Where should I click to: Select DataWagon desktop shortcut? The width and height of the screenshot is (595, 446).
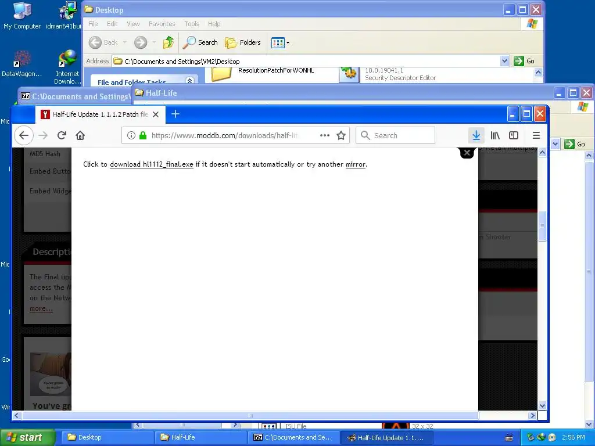pyautogui.click(x=21, y=64)
